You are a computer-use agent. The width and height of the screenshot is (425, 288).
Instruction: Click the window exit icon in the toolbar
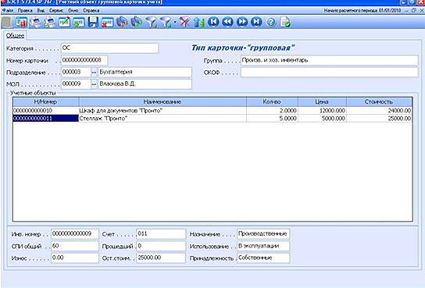pos(21,22)
